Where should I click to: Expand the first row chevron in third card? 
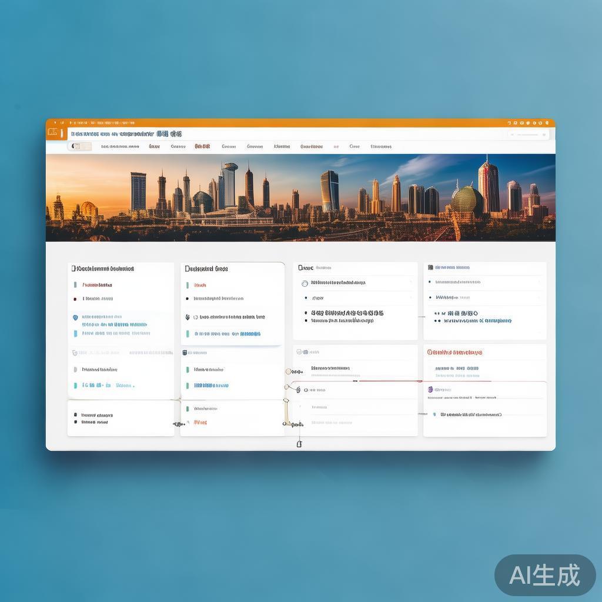coord(410,283)
